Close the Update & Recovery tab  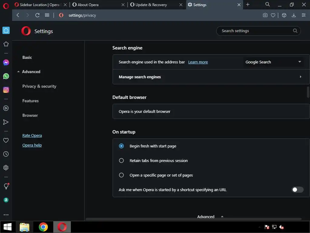click(x=181, y=5)
